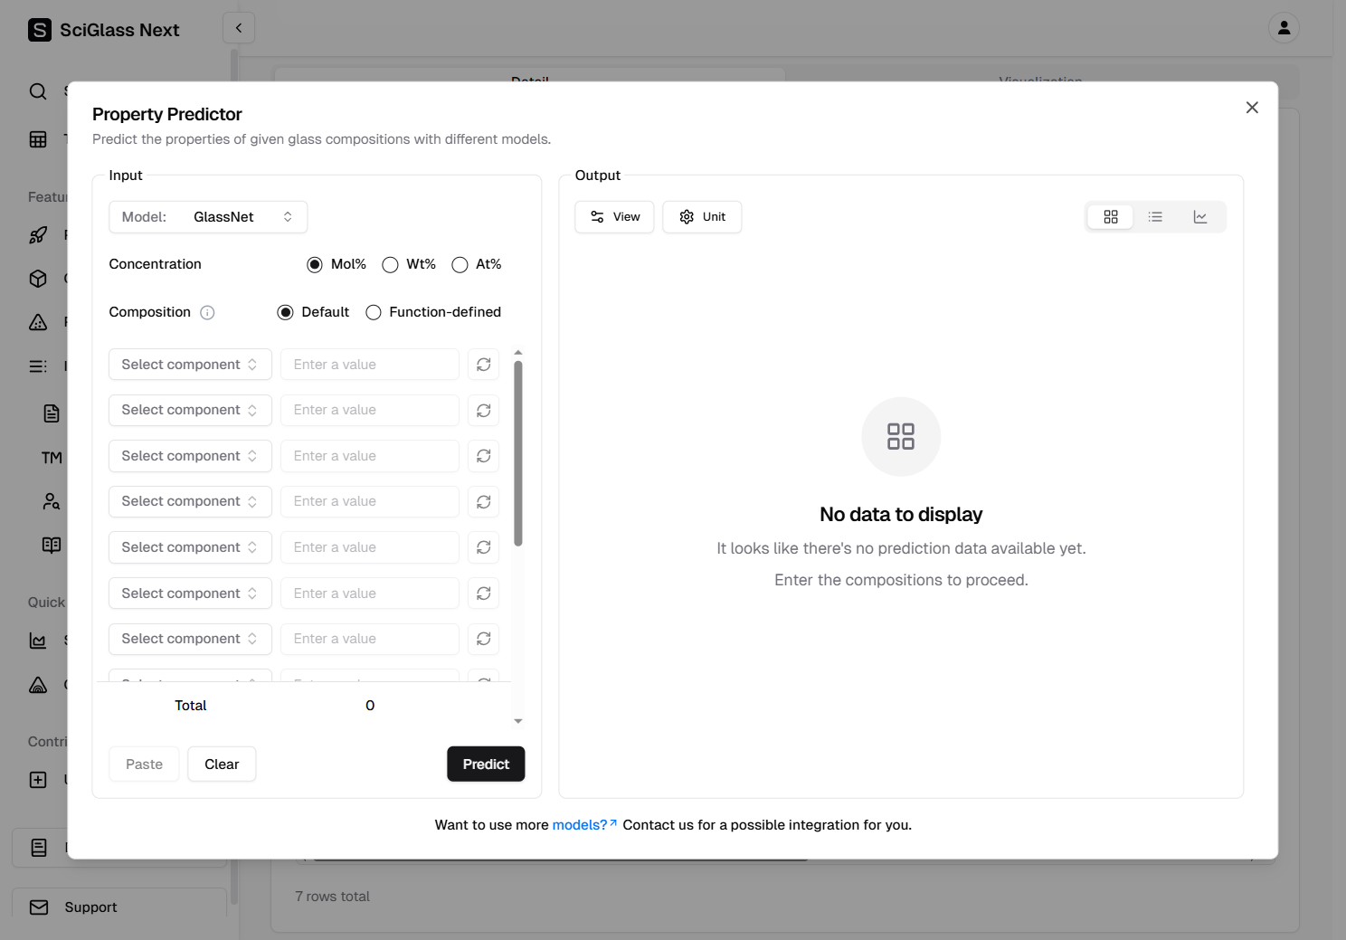Screen dimensions: 1346x940
Task: Switch output to grid view icon
Action: [x=1110, y=217]
